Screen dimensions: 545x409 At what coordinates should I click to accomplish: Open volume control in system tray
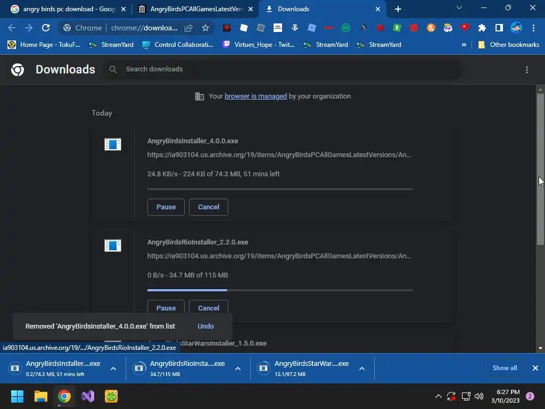click(x=479, y=396)
